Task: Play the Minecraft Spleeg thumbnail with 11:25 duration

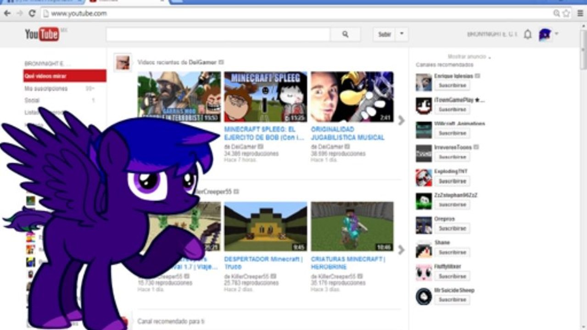Action: click(x=265, y=97)
